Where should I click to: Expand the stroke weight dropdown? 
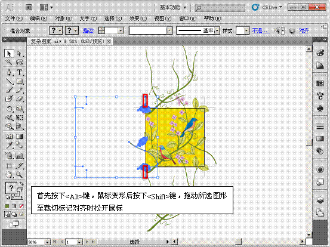coord(121,30)
